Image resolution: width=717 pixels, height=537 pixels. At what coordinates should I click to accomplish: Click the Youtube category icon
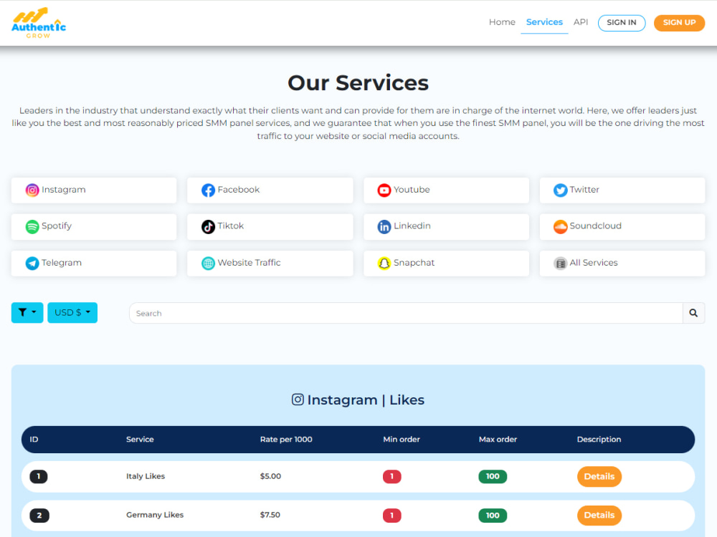384,190
